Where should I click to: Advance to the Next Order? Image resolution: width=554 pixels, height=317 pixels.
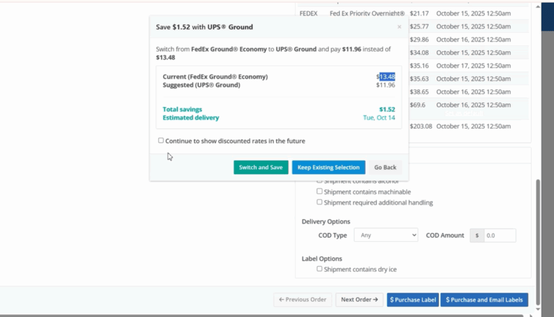tap(359, 300)
